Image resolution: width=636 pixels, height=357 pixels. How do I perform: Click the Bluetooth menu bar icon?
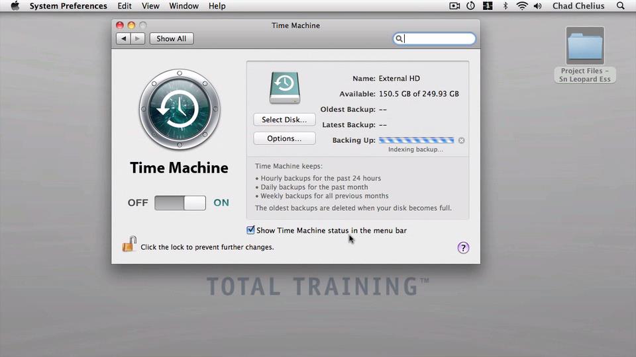(505, 6)
